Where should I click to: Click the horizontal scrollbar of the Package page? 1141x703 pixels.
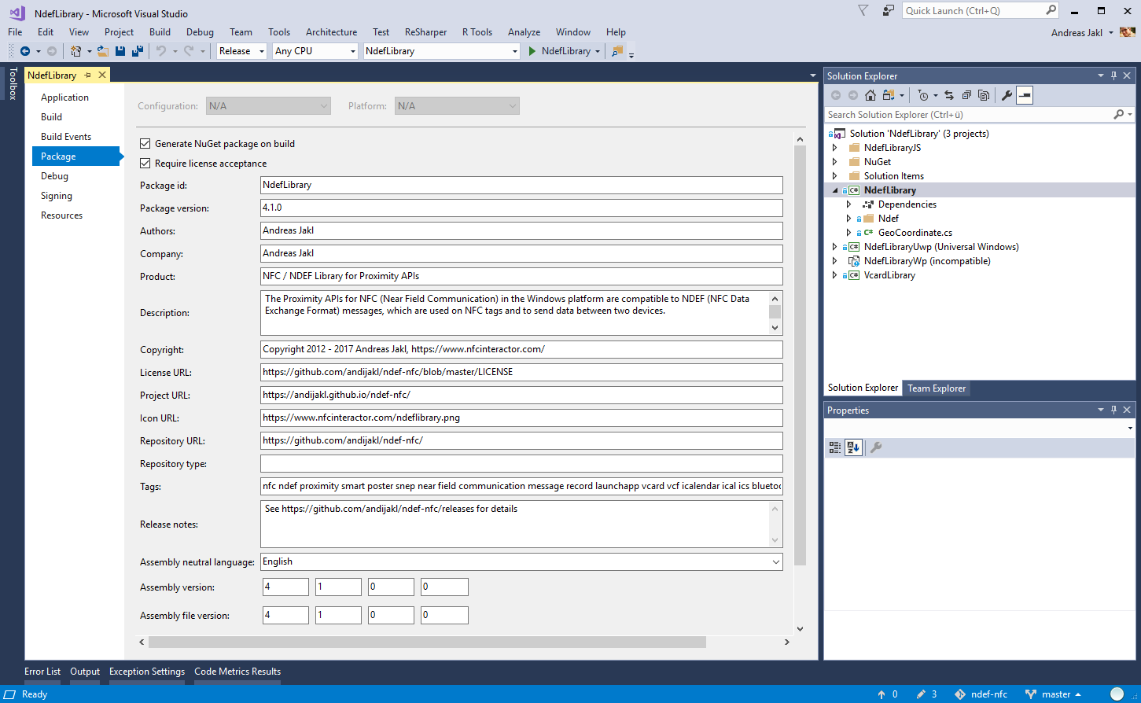click(x=428, y=642)
